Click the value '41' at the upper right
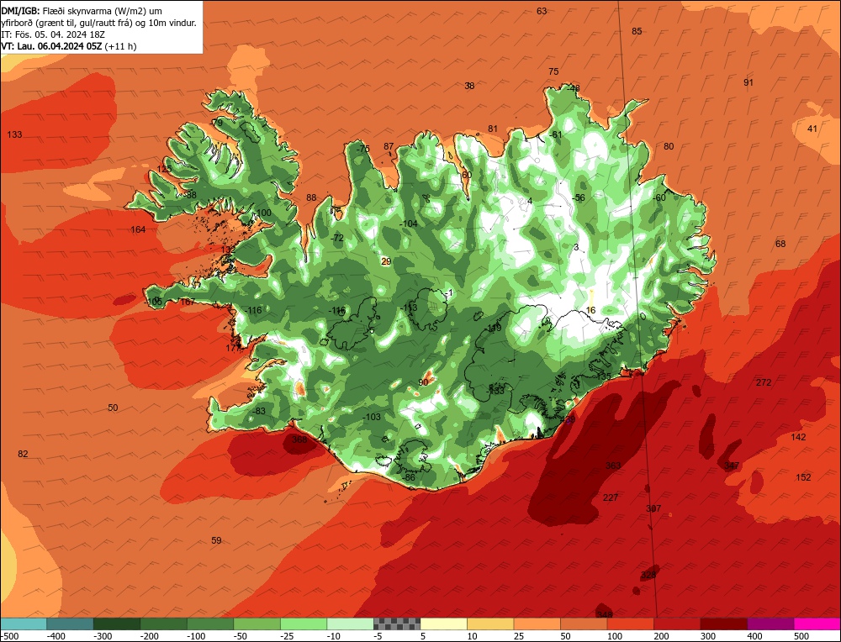 pos(812,129)
